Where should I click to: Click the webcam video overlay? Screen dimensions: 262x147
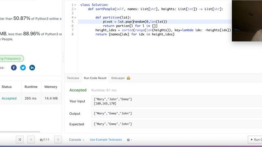247,21
